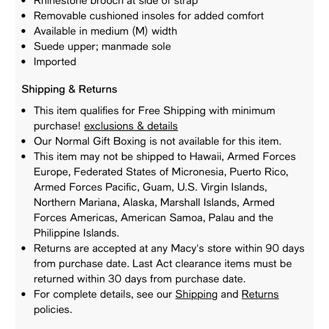The width and height of the screenshot is (329, 329).
Task: Click the Hawaii shipping restriction line
Action: tap(165, 157)
